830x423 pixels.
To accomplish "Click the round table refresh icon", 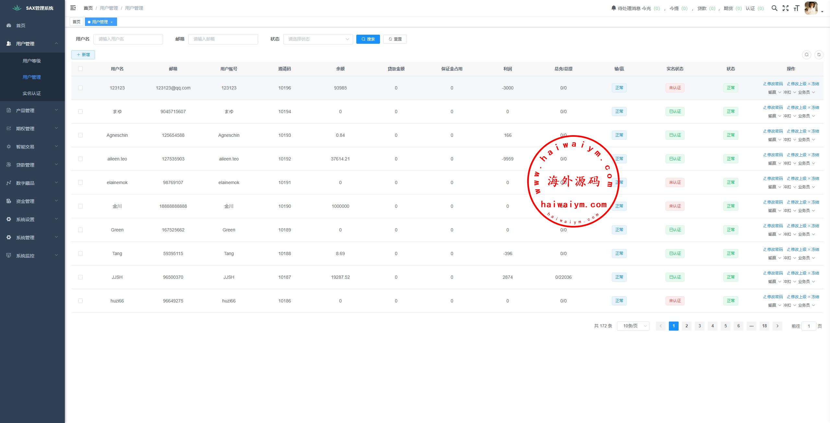I will (x=819, y=55).
